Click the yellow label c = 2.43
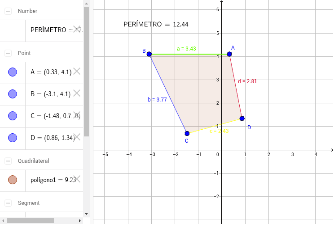The image size is (334, 225). 219,131
